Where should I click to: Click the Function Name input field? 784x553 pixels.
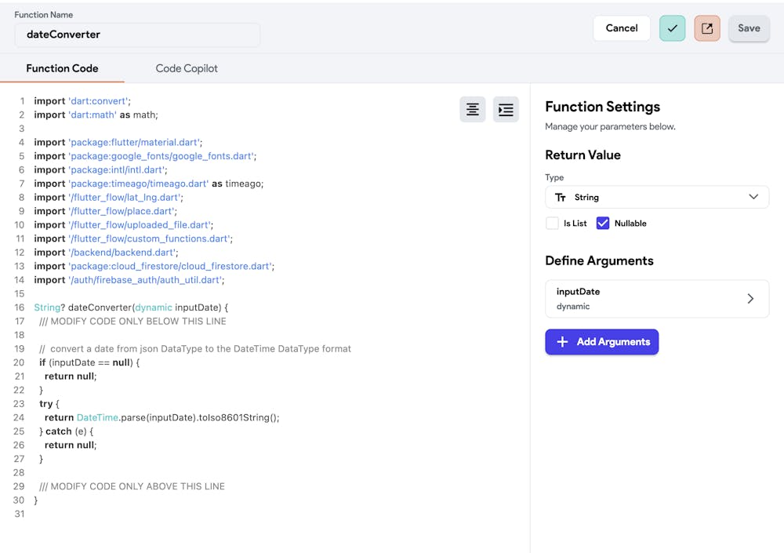pos(137,35)
